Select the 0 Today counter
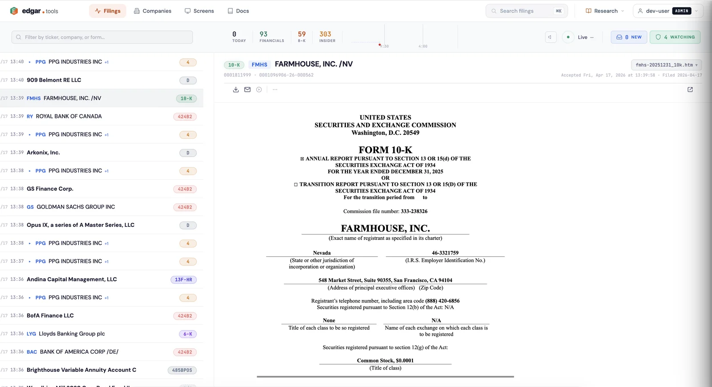This screenshot has width=712, height=387. (239, 37)
